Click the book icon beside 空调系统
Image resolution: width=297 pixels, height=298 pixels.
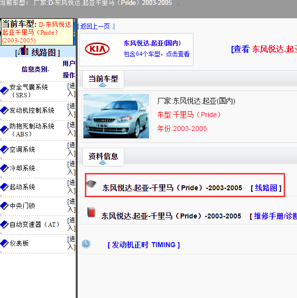pyautogui.click(x=4, y=149)
